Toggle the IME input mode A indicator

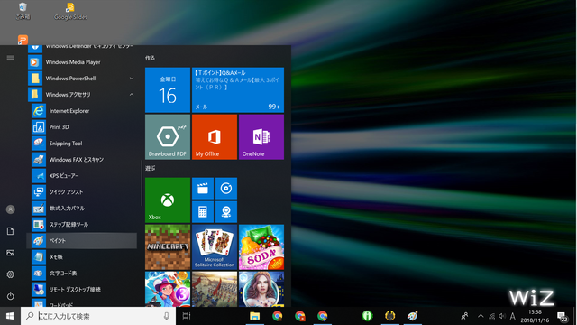513,316
